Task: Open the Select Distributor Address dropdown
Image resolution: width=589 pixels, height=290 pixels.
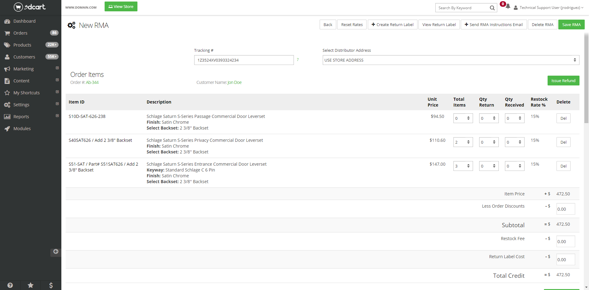Action: click(451, 60)
